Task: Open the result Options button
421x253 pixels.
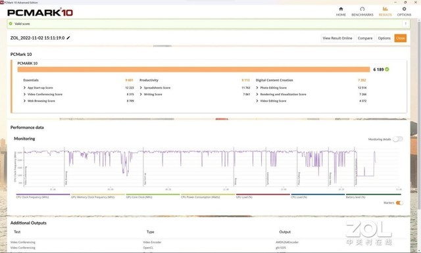Action: tap(384, 38)
